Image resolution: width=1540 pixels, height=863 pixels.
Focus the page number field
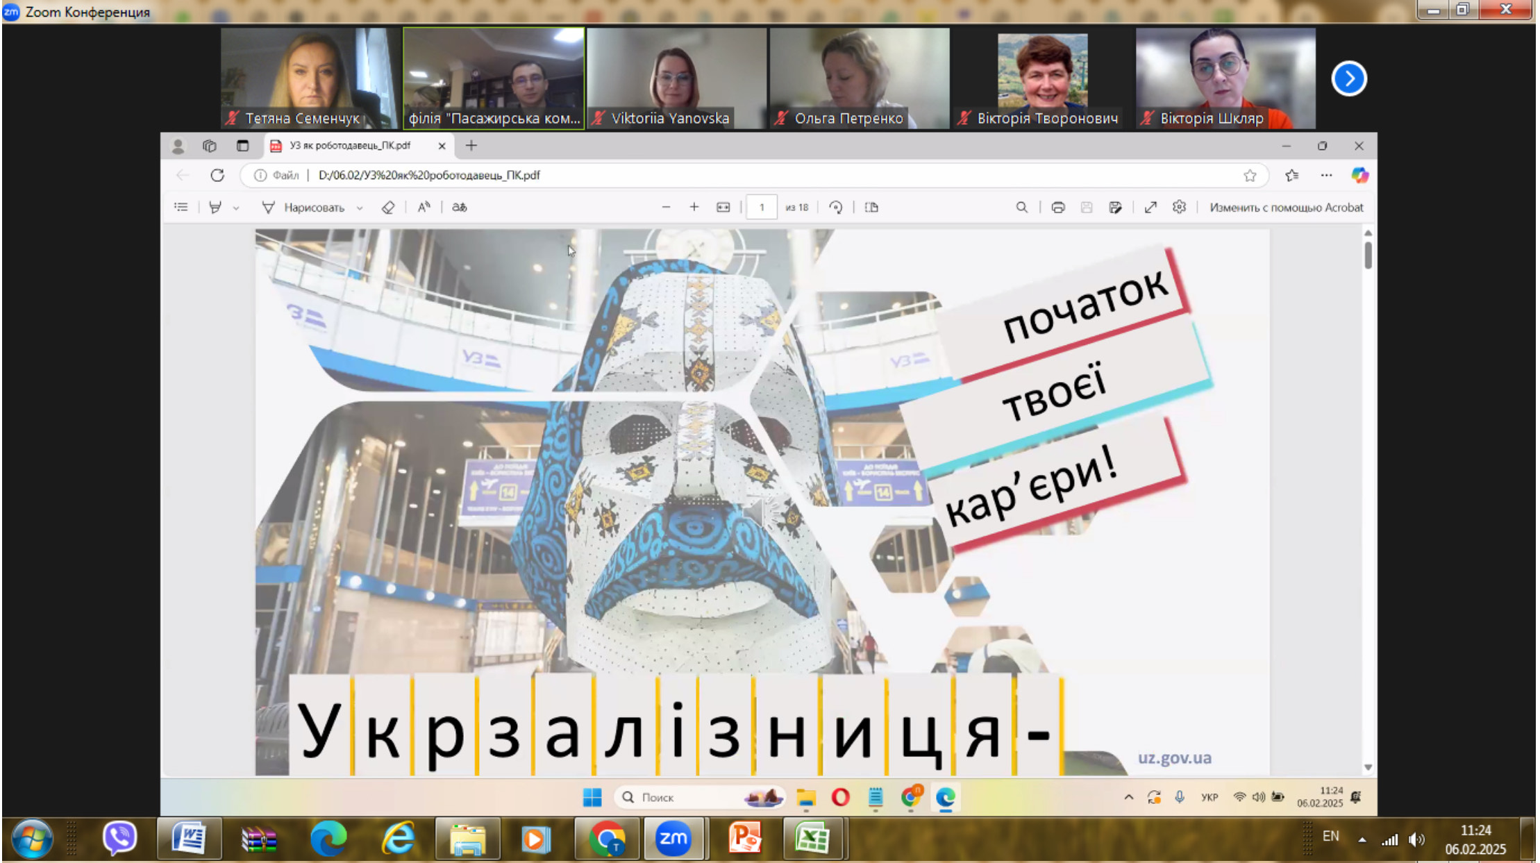click(x=762, y=207)
